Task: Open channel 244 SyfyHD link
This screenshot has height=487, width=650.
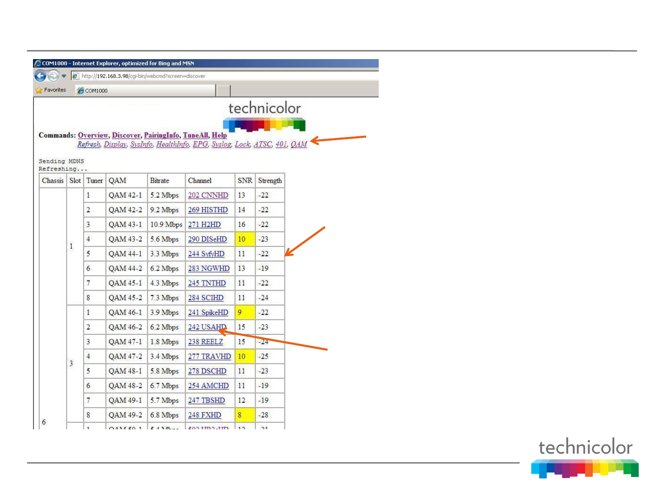Action: tap(206, 254)
